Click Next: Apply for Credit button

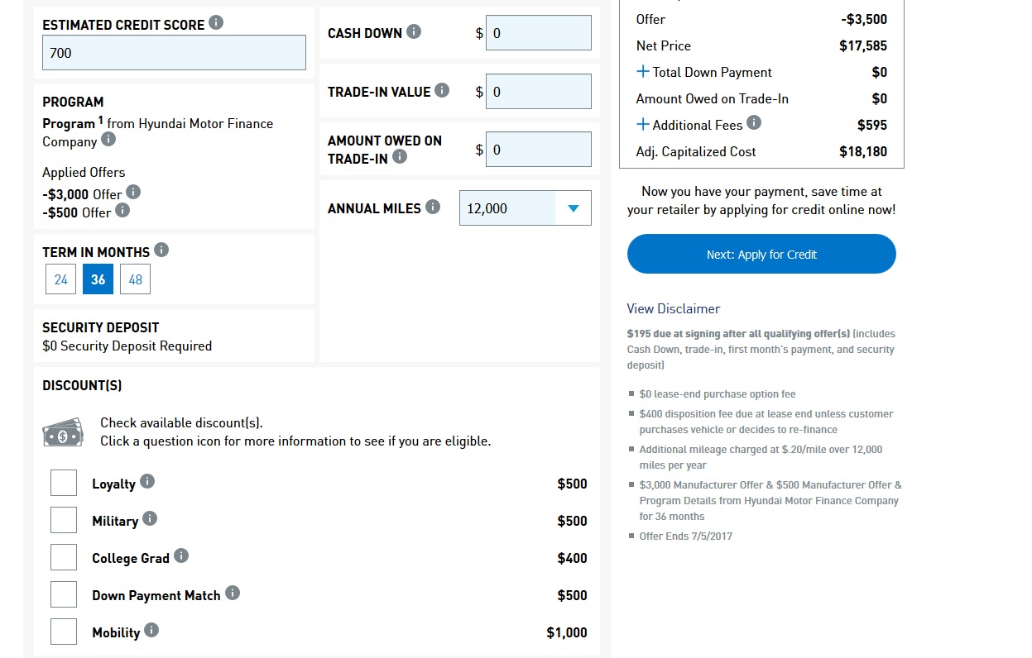coord(761,254)
